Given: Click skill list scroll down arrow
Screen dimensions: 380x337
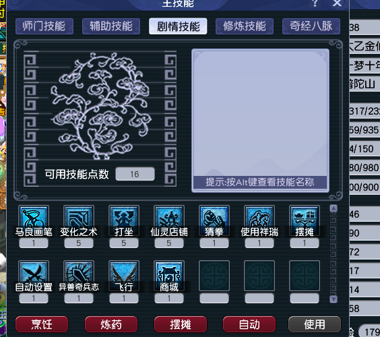Looking at the screenshot, I should coord(334,299).
